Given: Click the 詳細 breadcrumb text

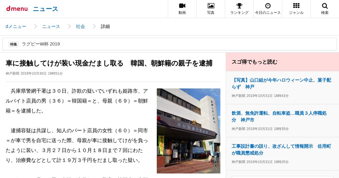Looking at the screenshot, I should pyautogui.click(x=105, y=27).
